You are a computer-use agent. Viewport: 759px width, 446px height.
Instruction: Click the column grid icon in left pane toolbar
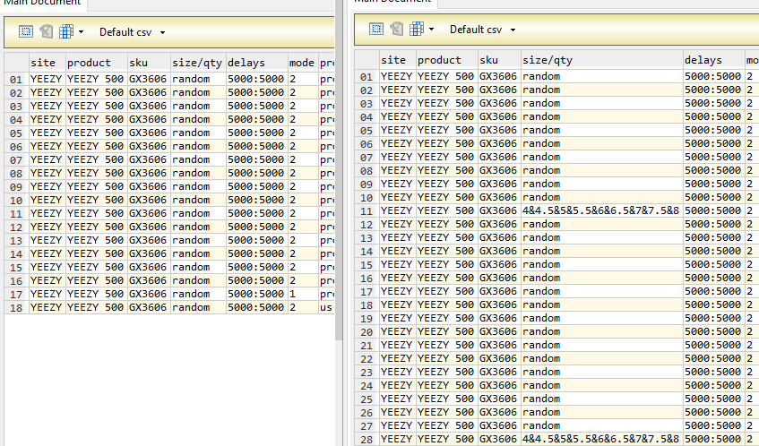(x=65, y=31)
